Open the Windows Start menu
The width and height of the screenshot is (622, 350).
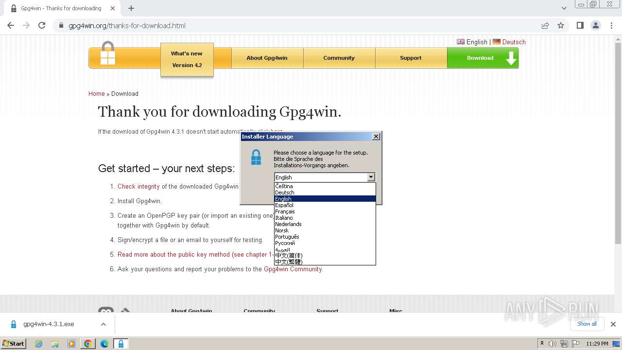coord(13,343)
